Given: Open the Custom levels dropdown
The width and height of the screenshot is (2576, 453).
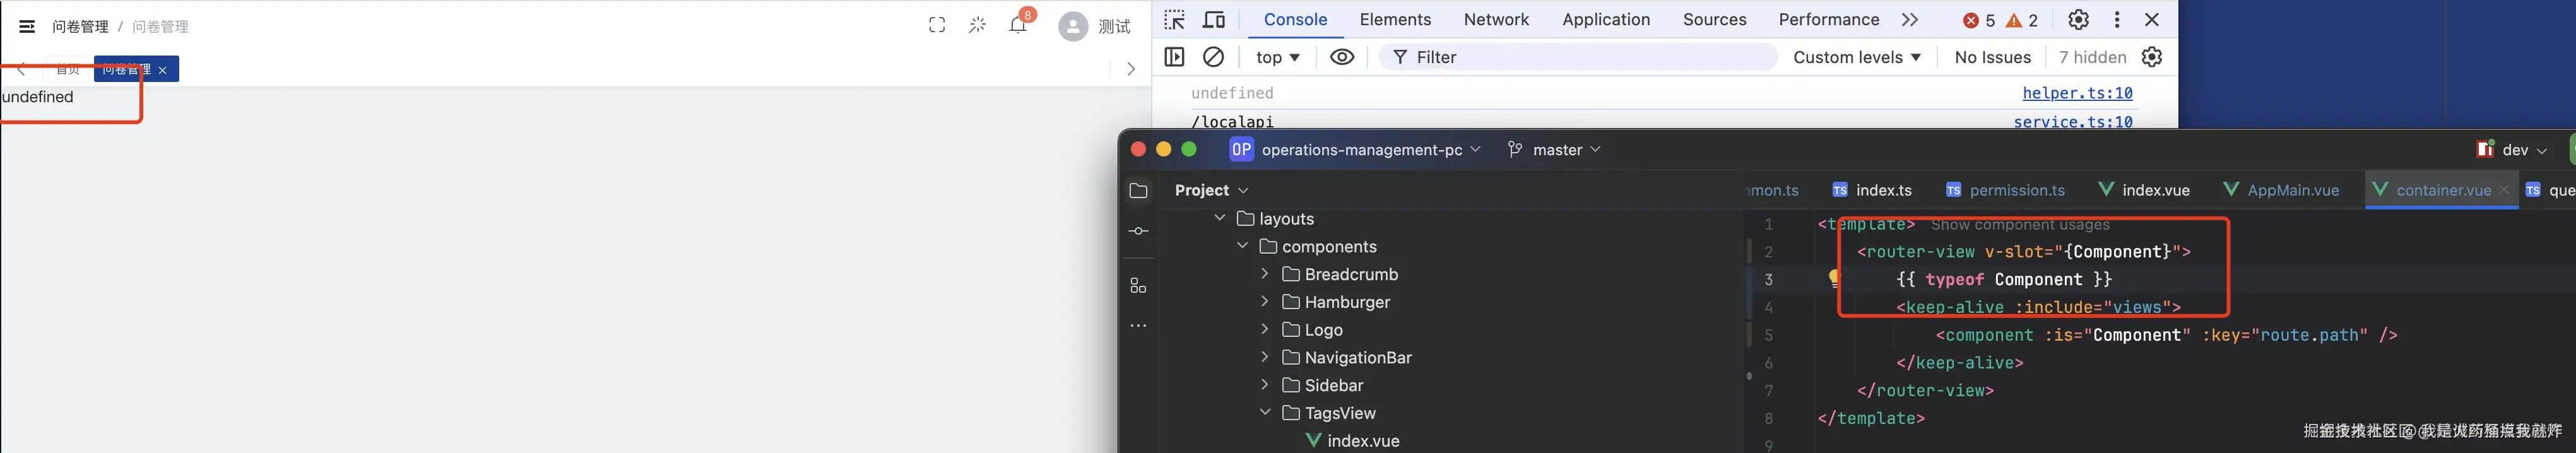Looking at the screenshot, I should (x=1856, y=57).
